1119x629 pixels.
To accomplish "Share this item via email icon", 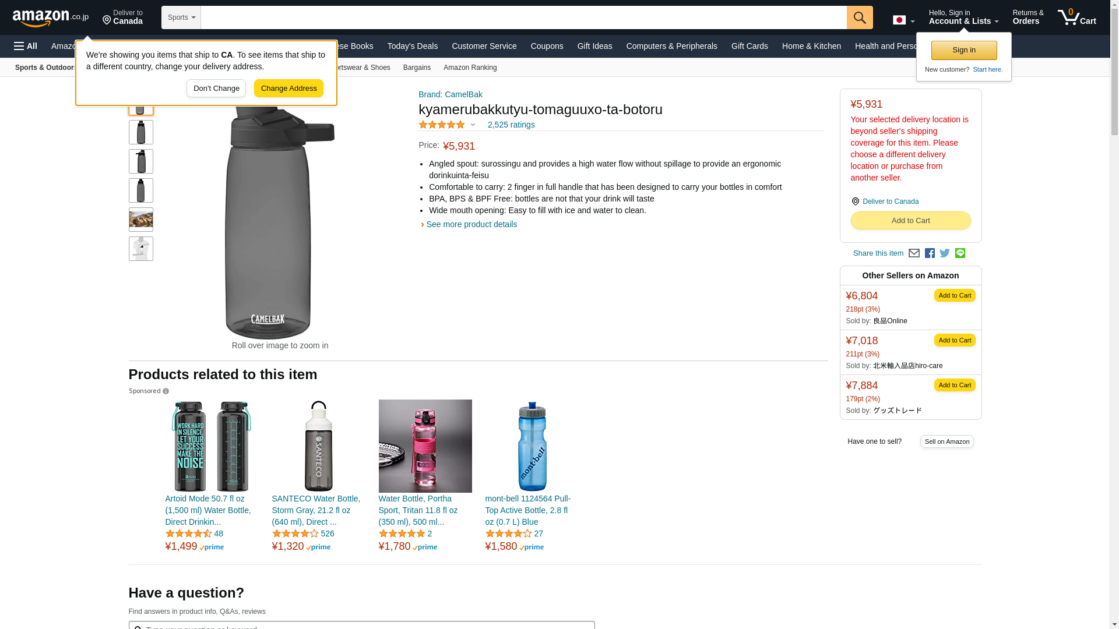I will 914,253.
